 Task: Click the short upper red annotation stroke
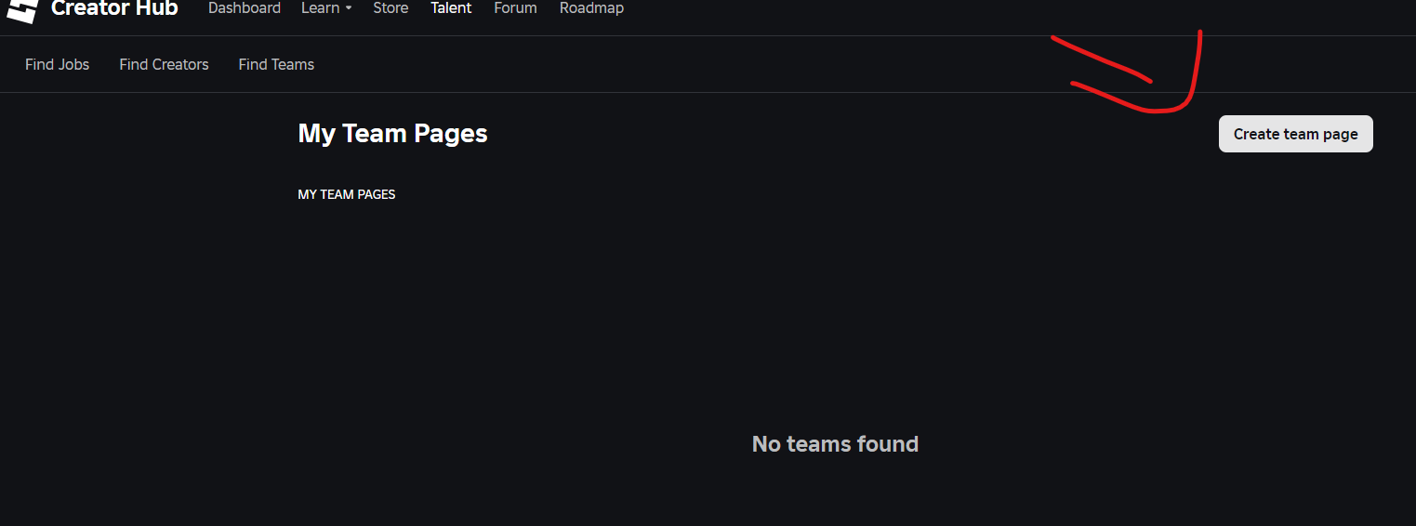(x=1102, y=59)
